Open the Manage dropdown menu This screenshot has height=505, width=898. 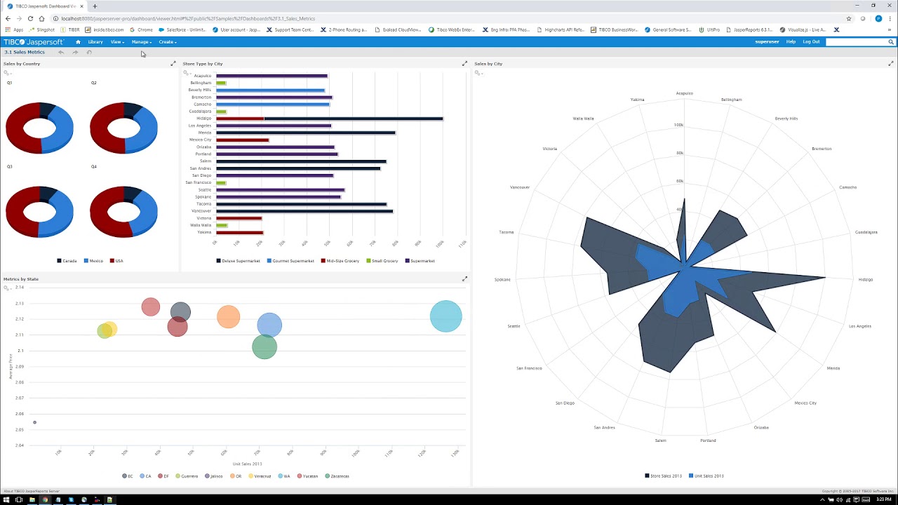pyautogui.click(x=141, y=42)
